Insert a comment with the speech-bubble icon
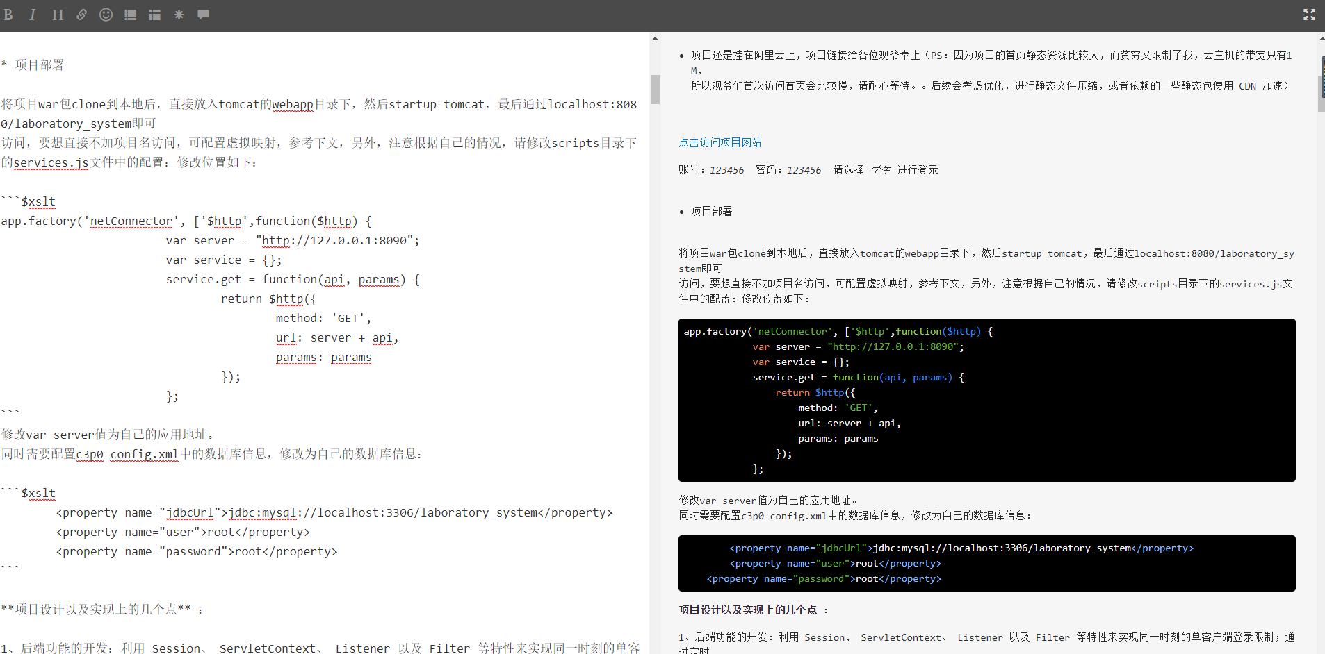 click(x=202, y=15)
